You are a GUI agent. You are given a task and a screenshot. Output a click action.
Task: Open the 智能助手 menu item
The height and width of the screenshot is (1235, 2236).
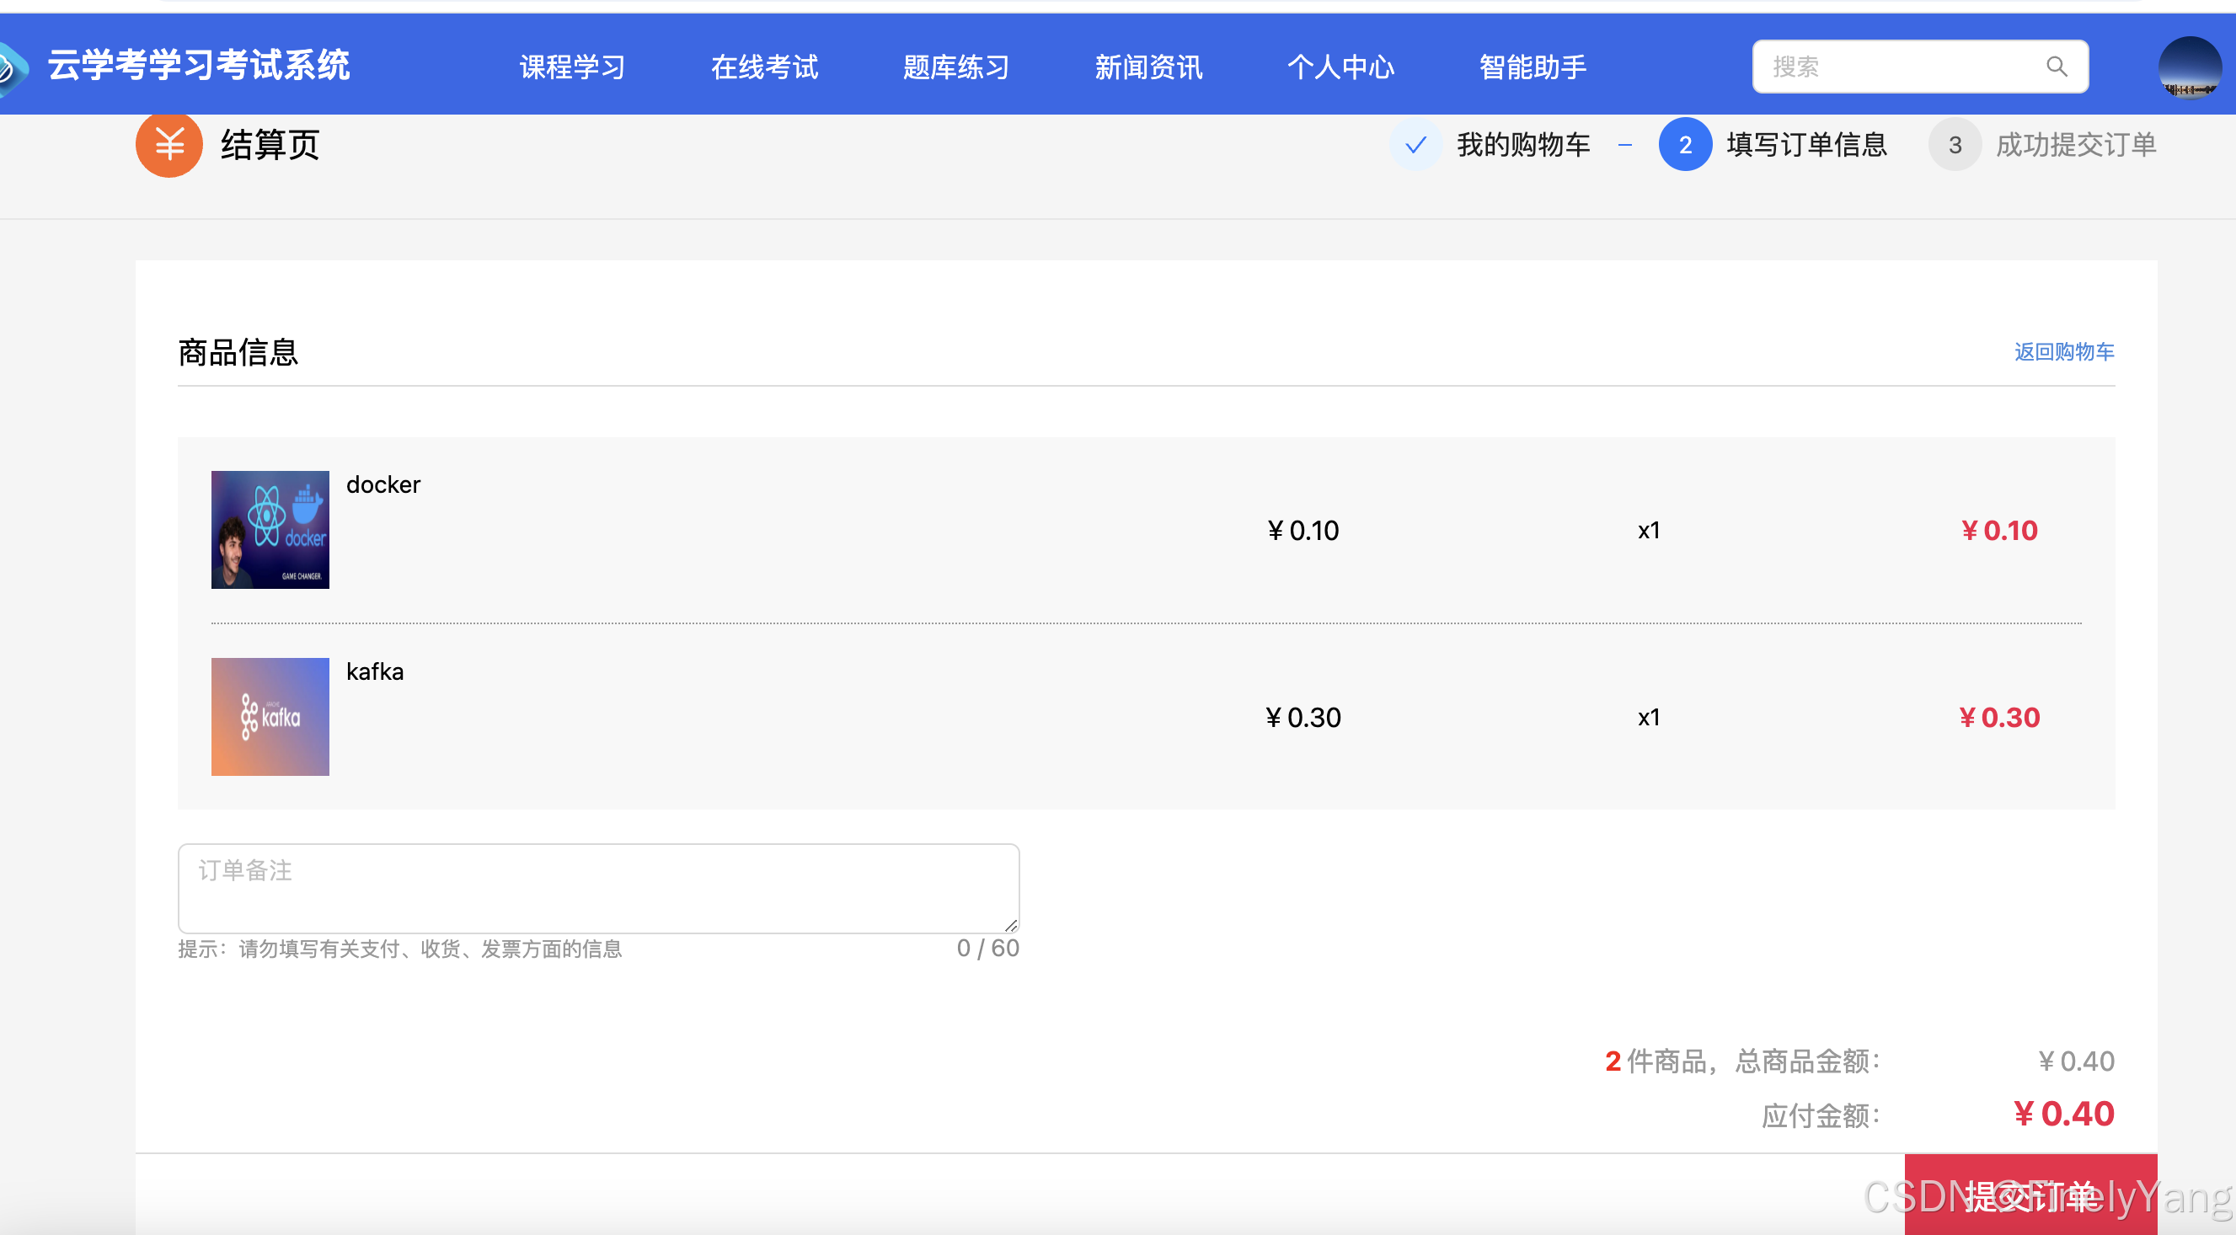click(x=1532, y=67)
